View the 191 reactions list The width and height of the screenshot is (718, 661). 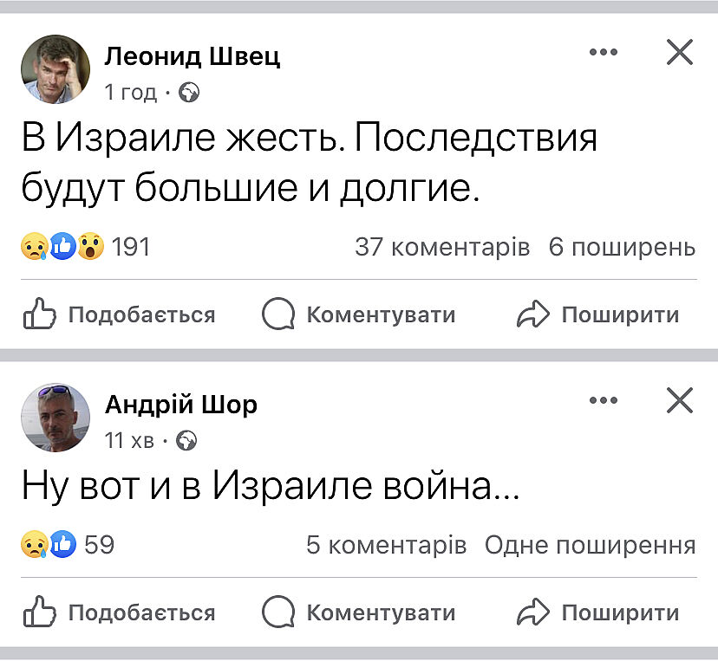click(x=85, y=248)
